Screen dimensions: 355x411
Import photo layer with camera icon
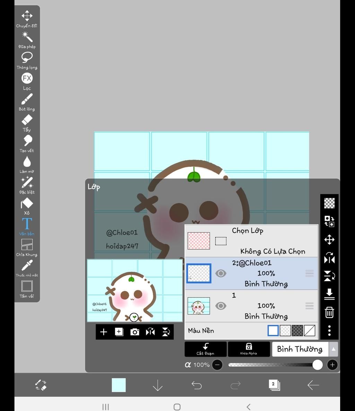pos(135,332)
